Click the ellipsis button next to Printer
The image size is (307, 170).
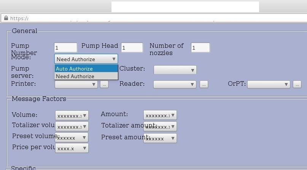[104, 84]
